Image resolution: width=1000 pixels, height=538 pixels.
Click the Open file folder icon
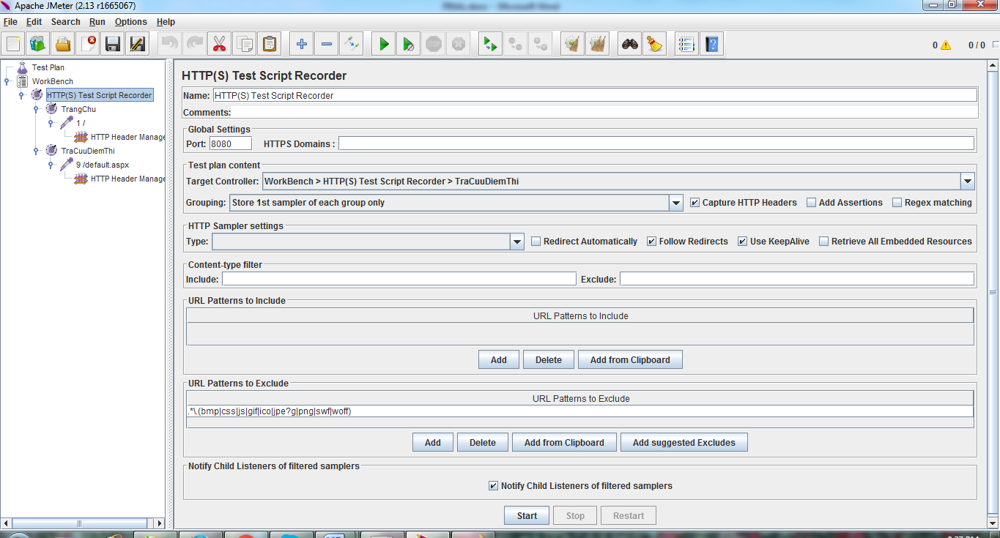pyautogui.click(x=63, y=45)
